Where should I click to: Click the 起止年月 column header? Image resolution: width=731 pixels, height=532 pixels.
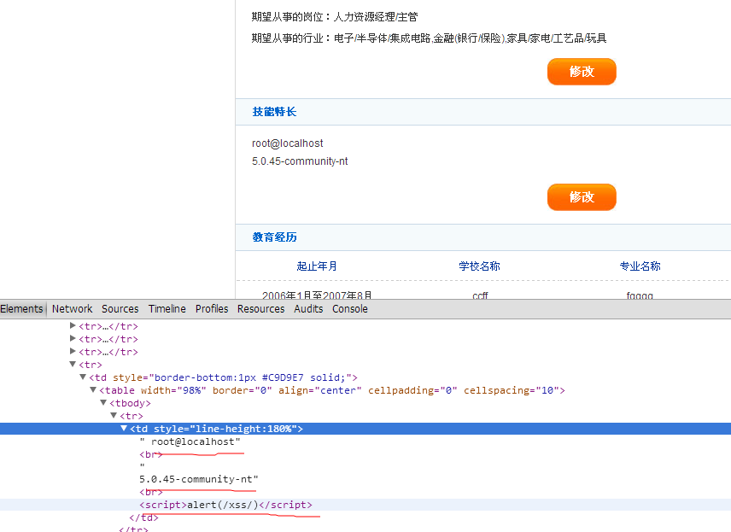(317, 266)
